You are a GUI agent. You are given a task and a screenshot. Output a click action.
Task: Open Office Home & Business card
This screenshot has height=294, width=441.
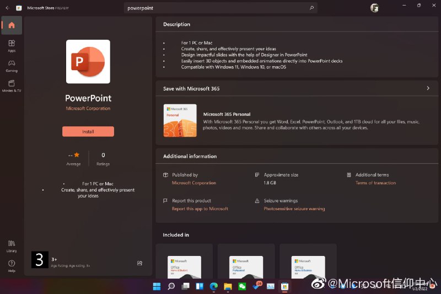point(308,261)
